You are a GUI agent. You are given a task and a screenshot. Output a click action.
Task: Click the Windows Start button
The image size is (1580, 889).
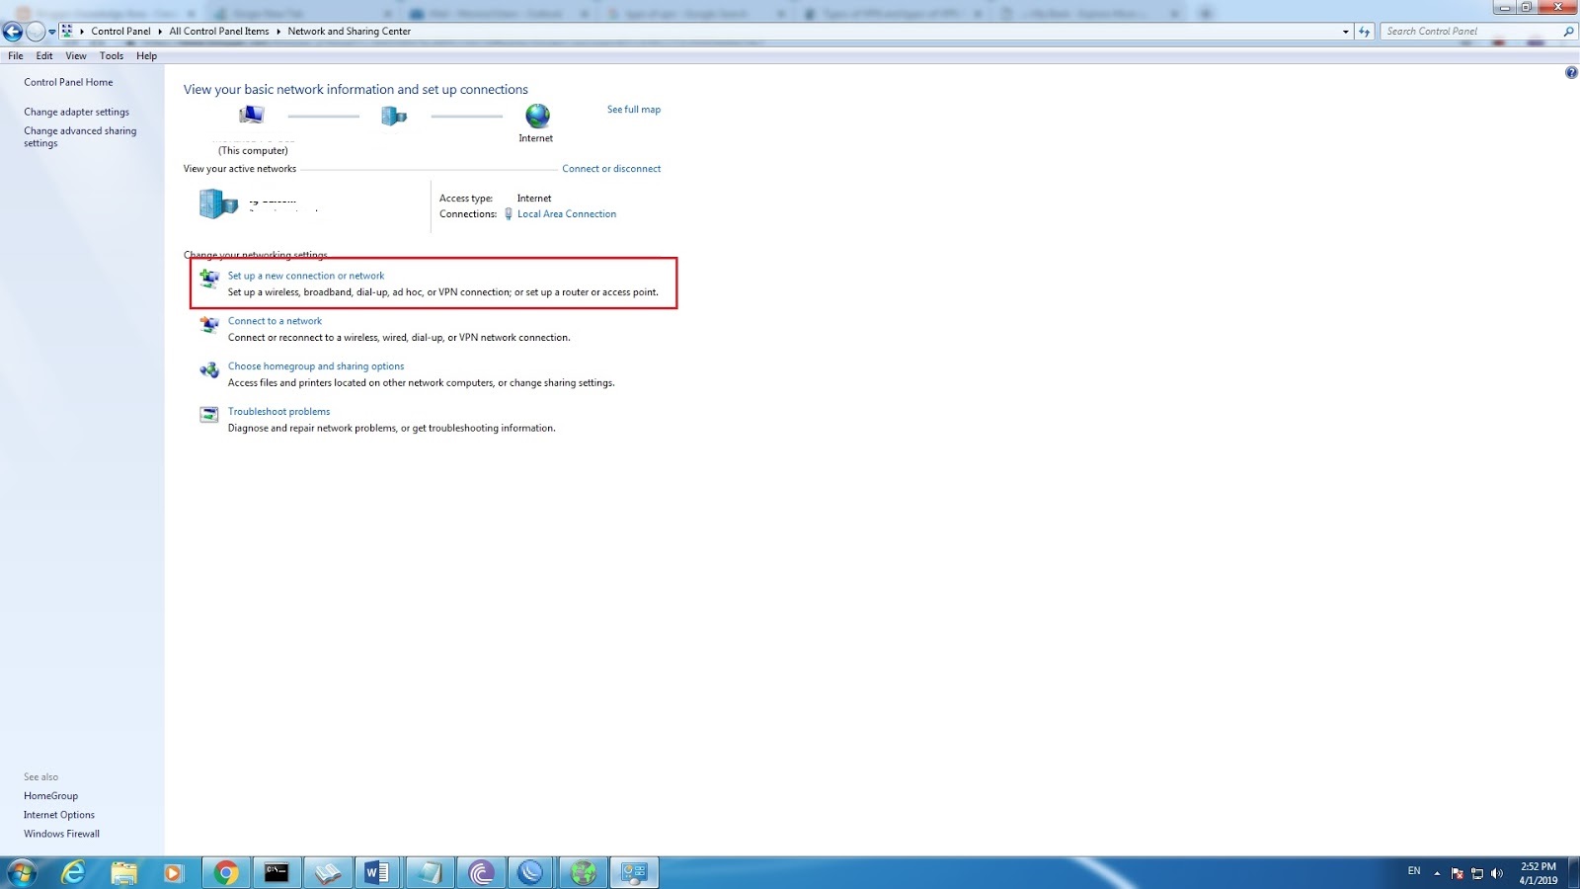click(20, 872)
